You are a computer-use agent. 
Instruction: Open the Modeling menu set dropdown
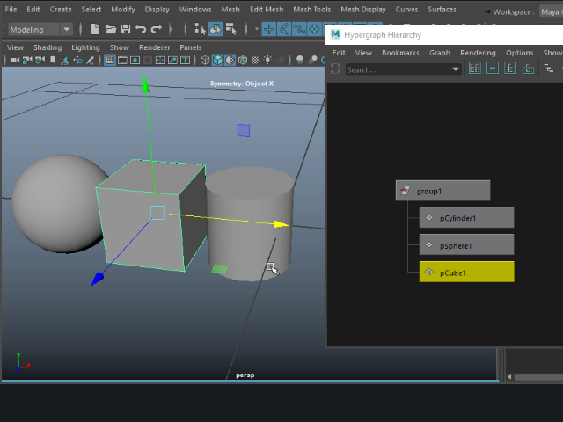click(x=40, y=29)
